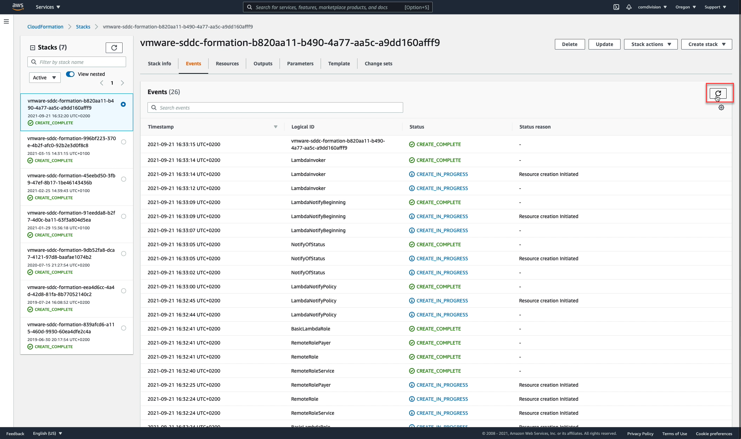Open the Oregon region dropdown

pyautogui.click(x=685, y=7)
